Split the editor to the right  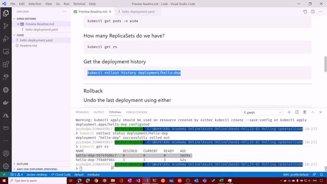pyautogui.click(x=313, y=12)
